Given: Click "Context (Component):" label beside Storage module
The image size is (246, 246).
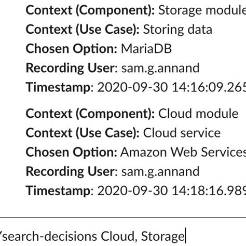Looking at the screenshot, I should click(90, 10).
